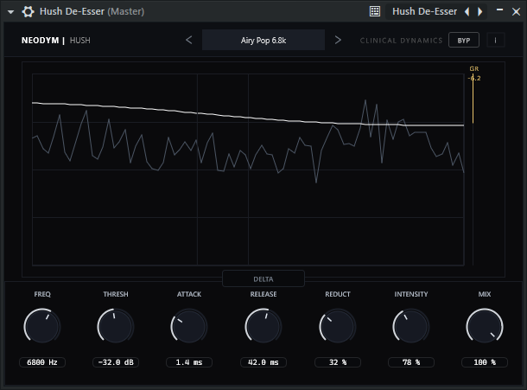Click the HUSH product name label
Image resolution: width=527 pixels, height=390 pixels.
click(x=80, y=41)
